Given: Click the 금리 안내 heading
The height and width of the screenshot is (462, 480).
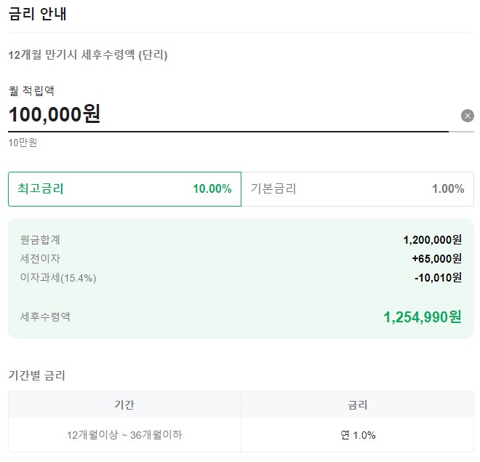Looking at the screenshot, I should click(37, 14).
